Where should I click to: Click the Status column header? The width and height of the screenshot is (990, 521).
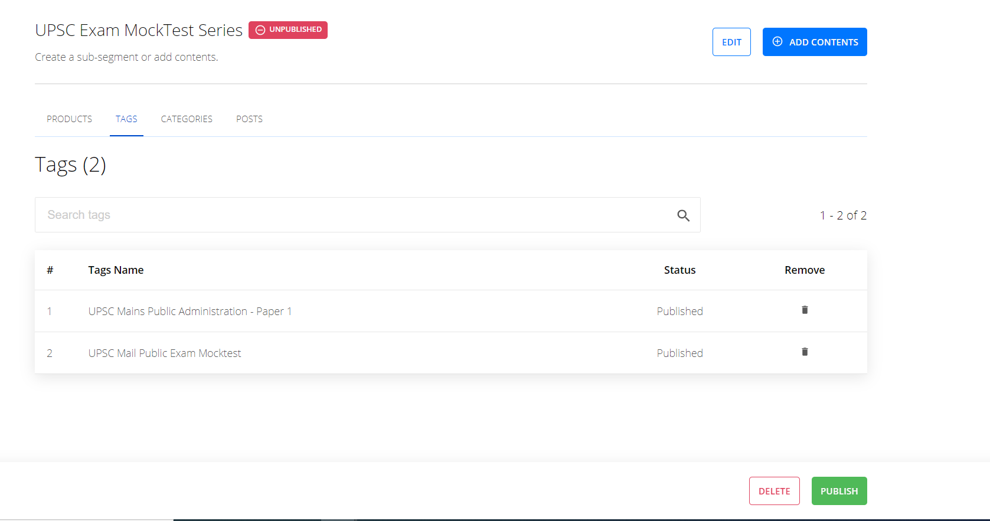tap(679, 270)
